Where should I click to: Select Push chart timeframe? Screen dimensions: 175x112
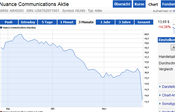pos(9,22)
